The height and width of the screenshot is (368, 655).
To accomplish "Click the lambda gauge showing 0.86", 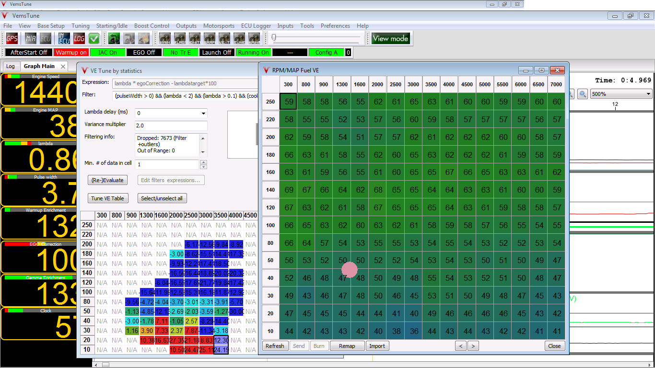I will 38,156.
